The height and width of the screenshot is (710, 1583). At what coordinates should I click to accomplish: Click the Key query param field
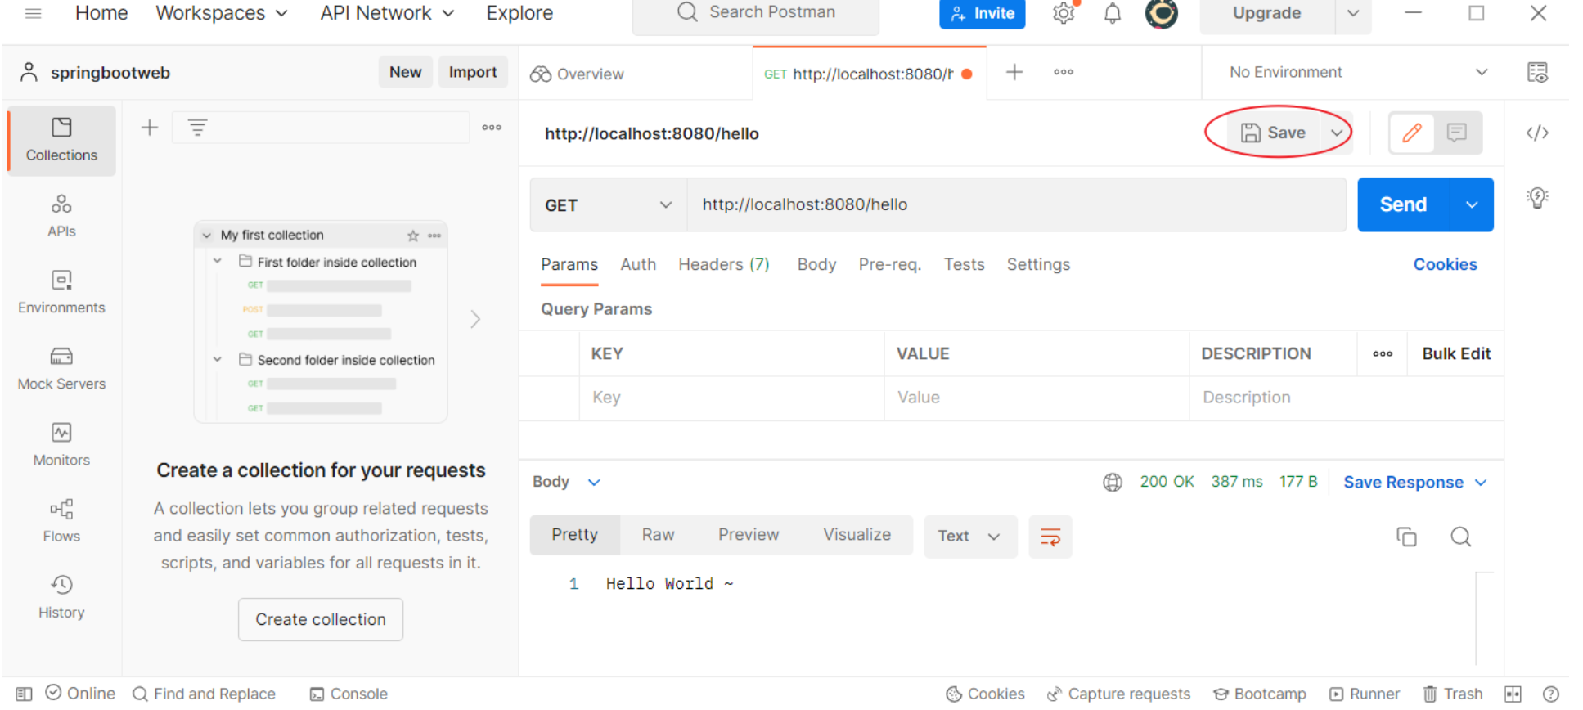click(731, 398)
